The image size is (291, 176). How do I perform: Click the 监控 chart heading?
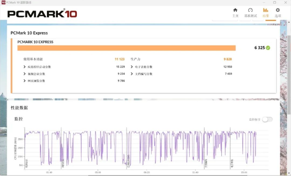(x=19, y=119)
